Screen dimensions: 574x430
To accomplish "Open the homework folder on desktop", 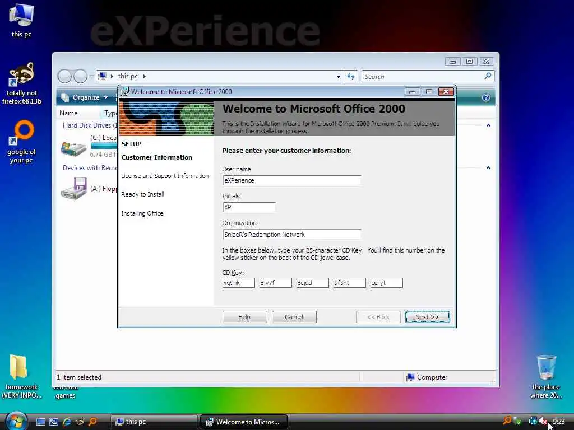I will [21, 377].
